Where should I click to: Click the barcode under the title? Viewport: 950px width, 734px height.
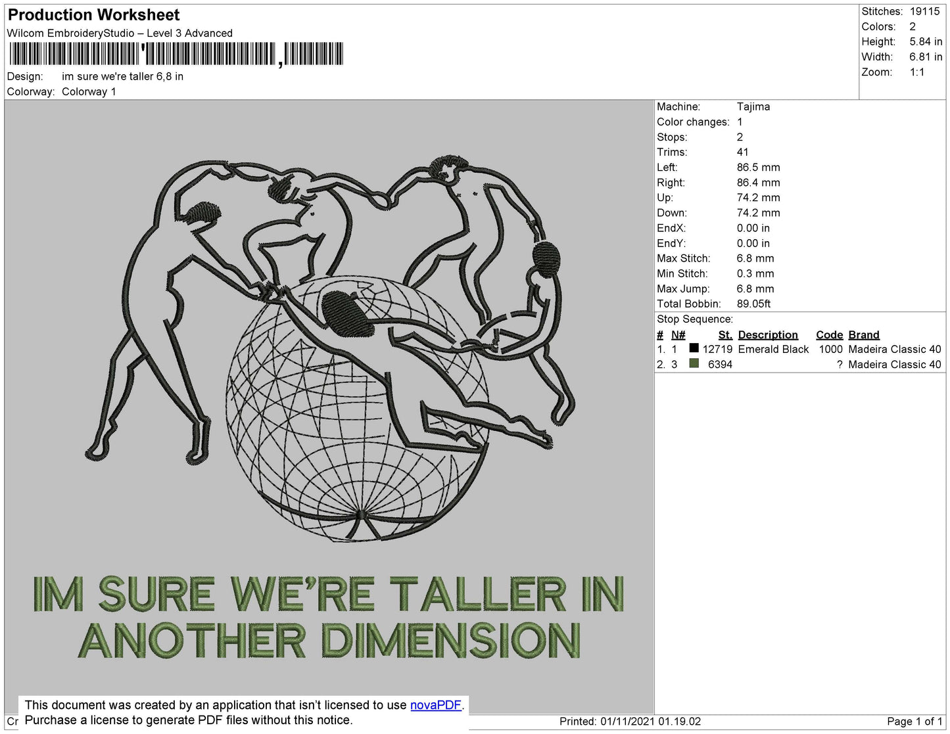point(176,54)
